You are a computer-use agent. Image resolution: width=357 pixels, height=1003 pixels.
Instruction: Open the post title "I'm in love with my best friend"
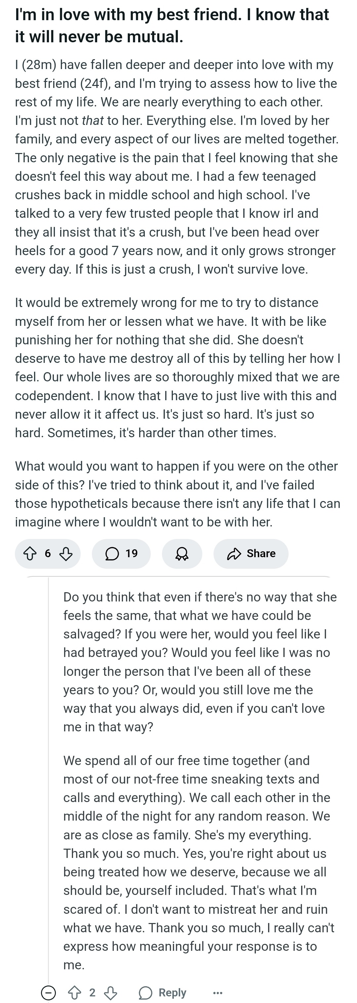pyautogui.click(x=172, y=25)
